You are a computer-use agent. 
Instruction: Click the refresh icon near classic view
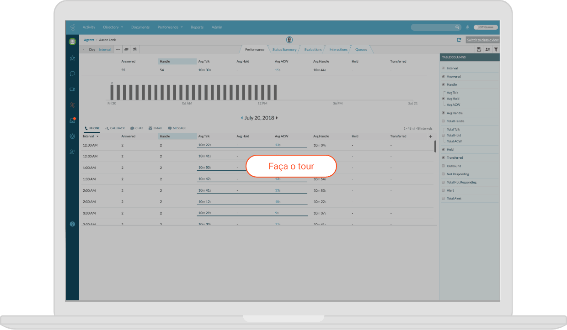point(459,40)
